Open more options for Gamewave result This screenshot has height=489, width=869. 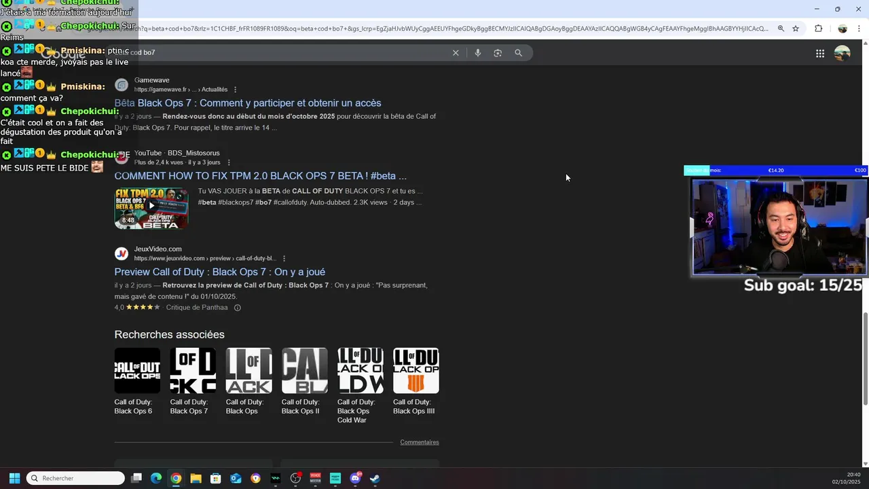click(x=236, y=90)
